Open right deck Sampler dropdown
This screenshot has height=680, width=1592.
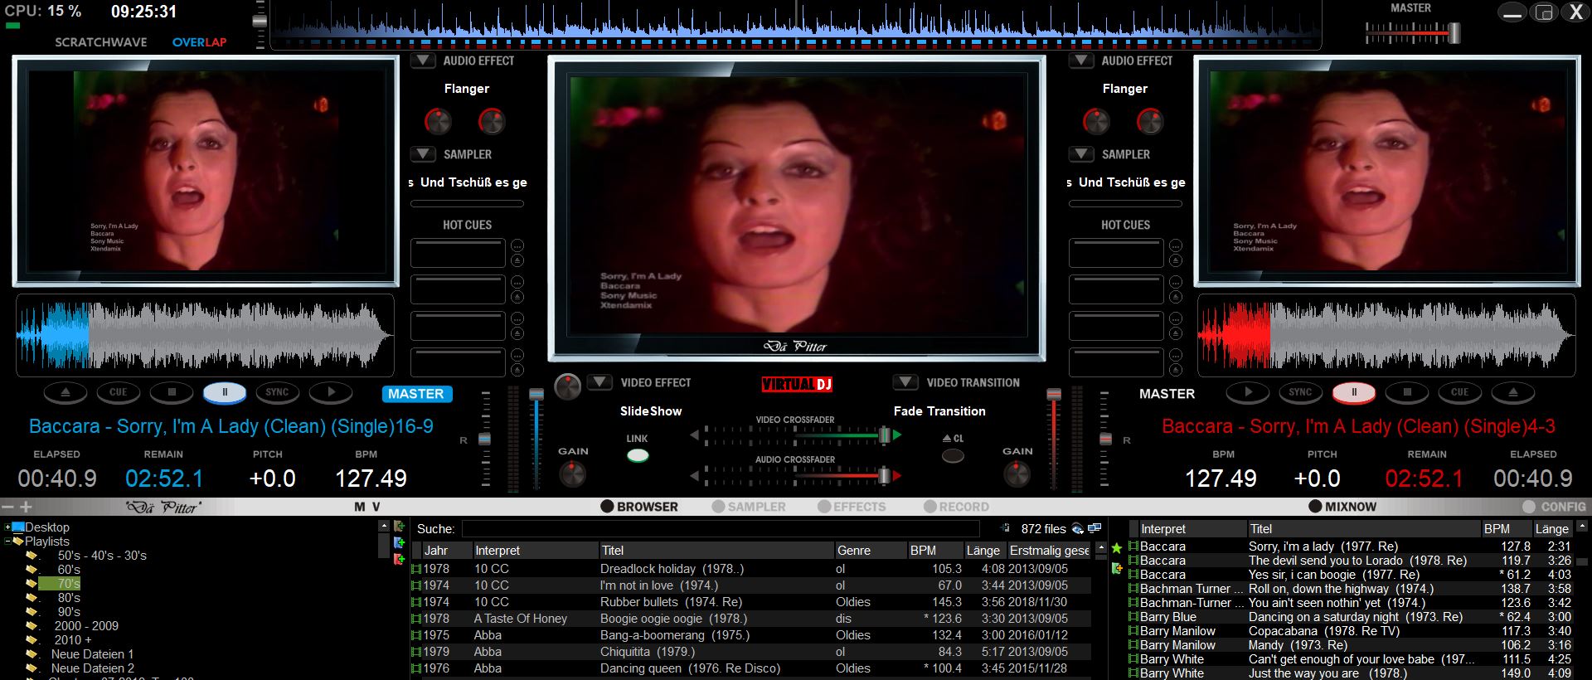pyautogui.click(x=1081, y=154)
